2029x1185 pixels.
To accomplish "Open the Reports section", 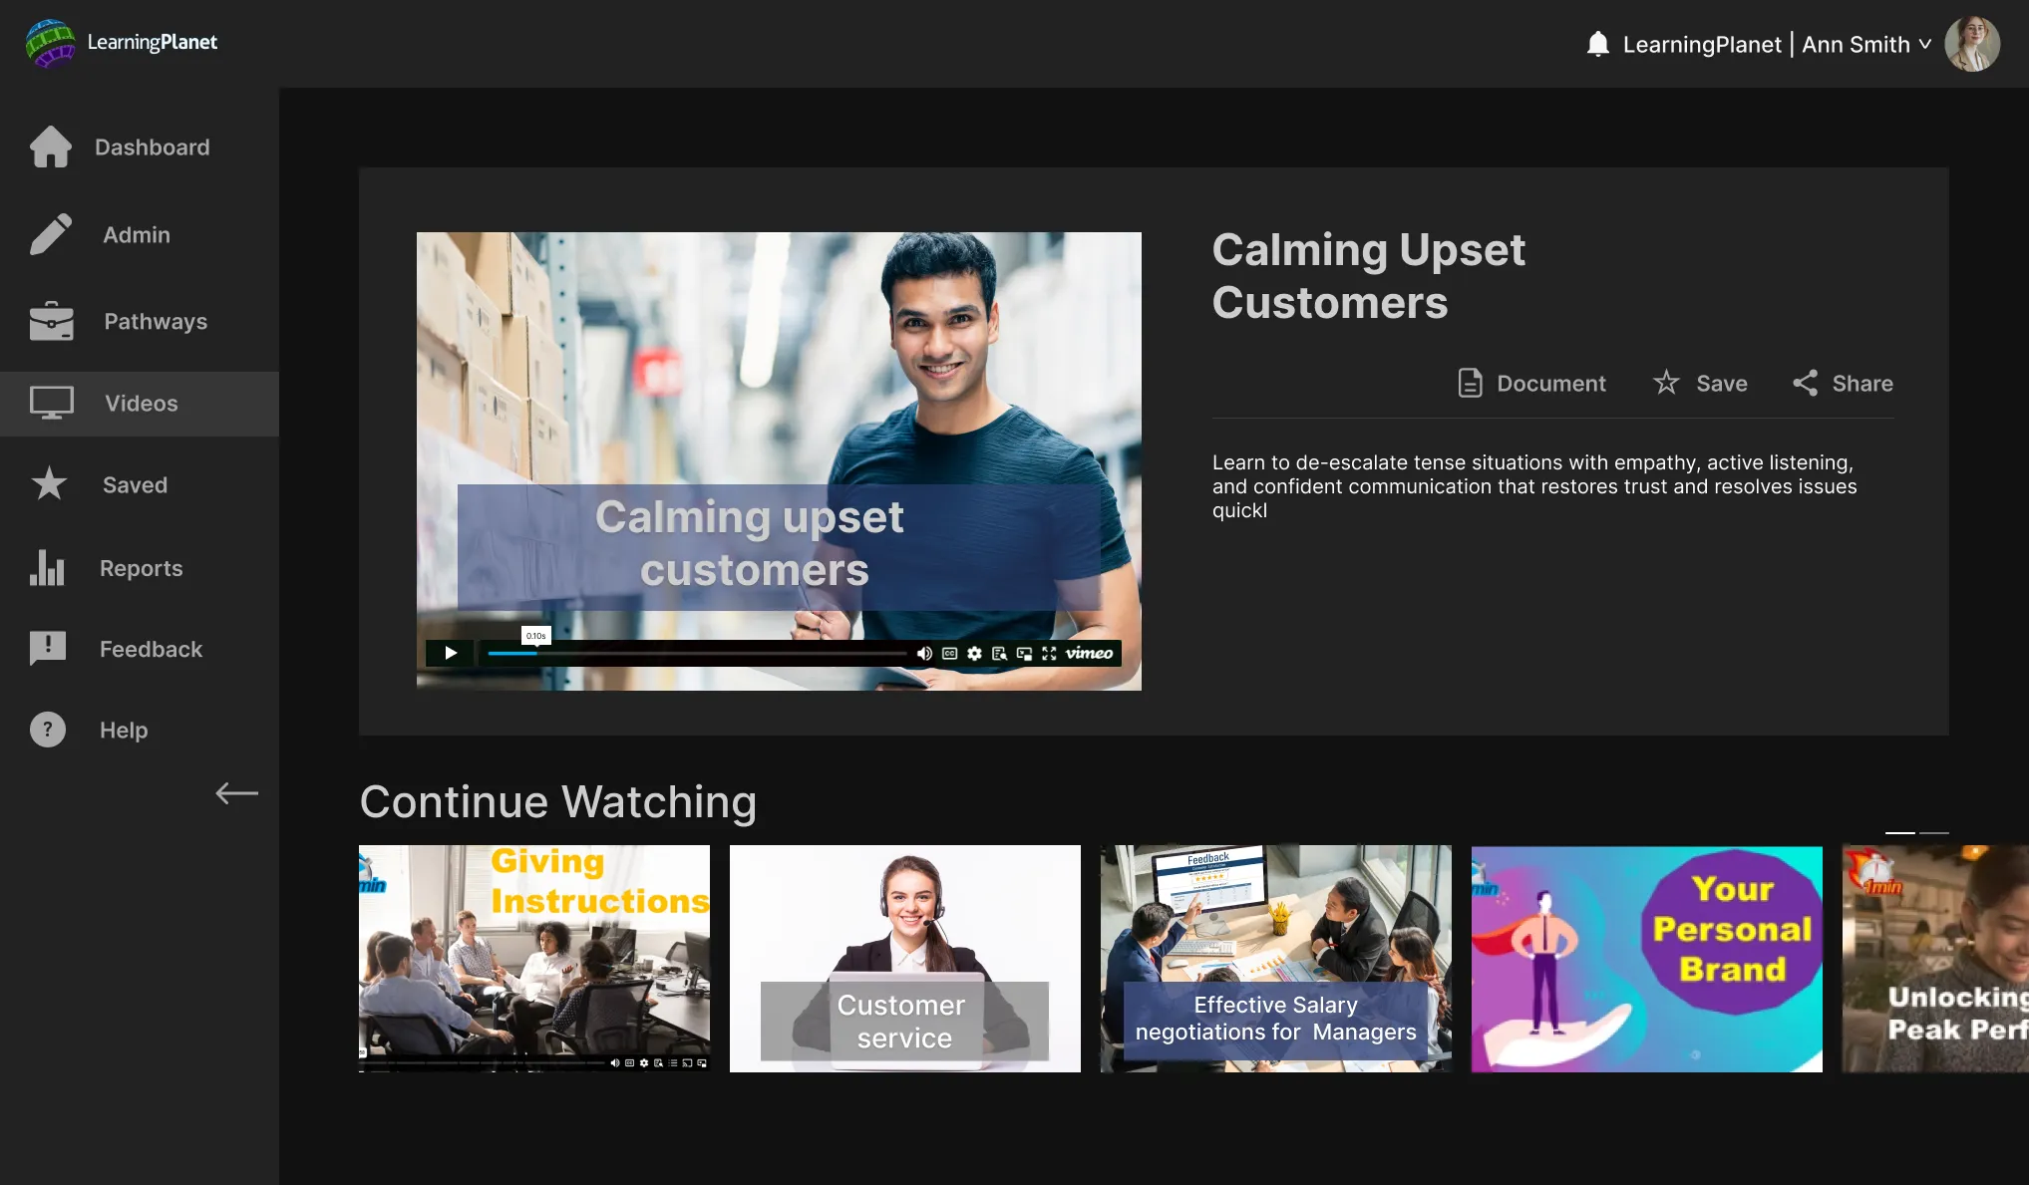I will (141, 568).
